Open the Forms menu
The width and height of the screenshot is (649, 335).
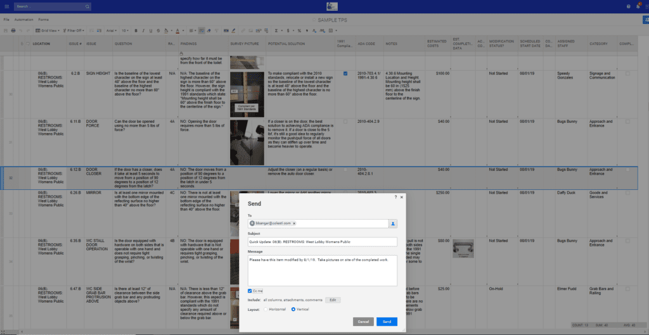[44, 20]
